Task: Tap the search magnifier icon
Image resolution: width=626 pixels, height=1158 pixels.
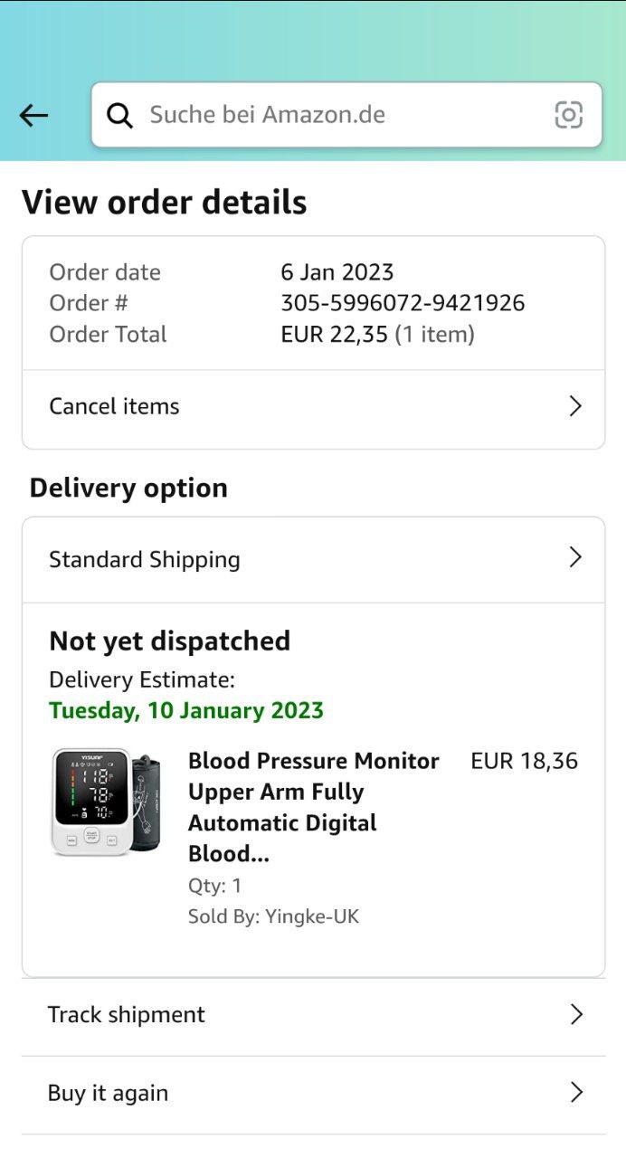Action: coord(119,115)
